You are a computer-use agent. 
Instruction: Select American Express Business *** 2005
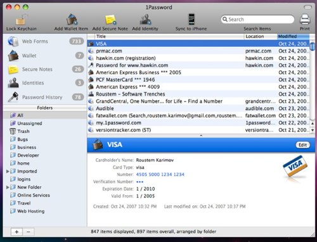pos(198,72)
